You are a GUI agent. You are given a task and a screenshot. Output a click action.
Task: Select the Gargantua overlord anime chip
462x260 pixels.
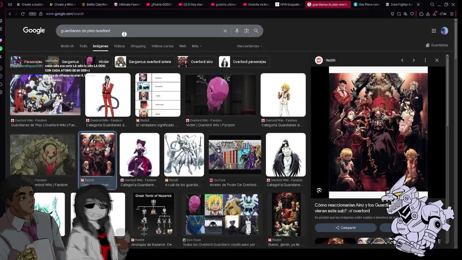pos(145,62)
